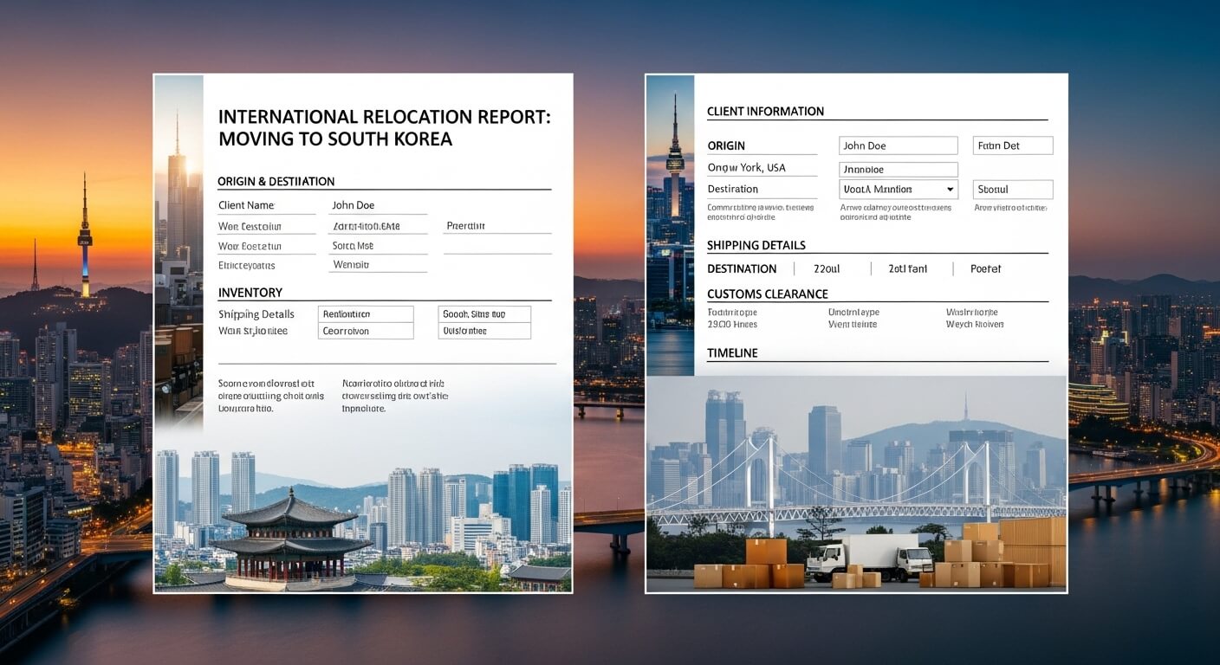Click the Ceorroivon box in Inventory section
The height and width of the screenshot is (665, 1220).
[366, 331]
